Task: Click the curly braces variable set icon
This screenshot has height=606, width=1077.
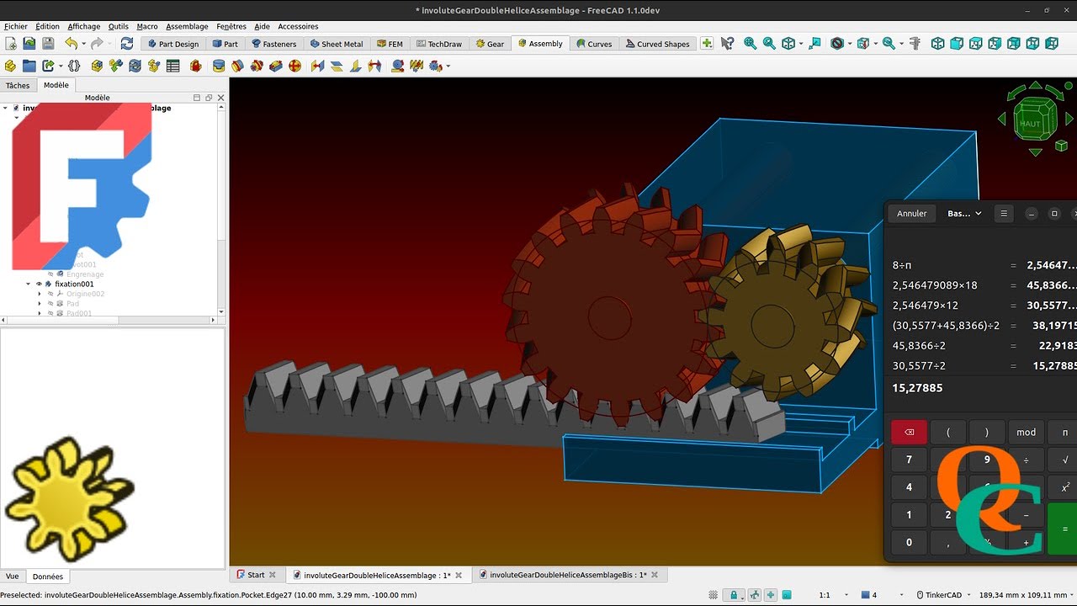Action: (x=74, y=66)
